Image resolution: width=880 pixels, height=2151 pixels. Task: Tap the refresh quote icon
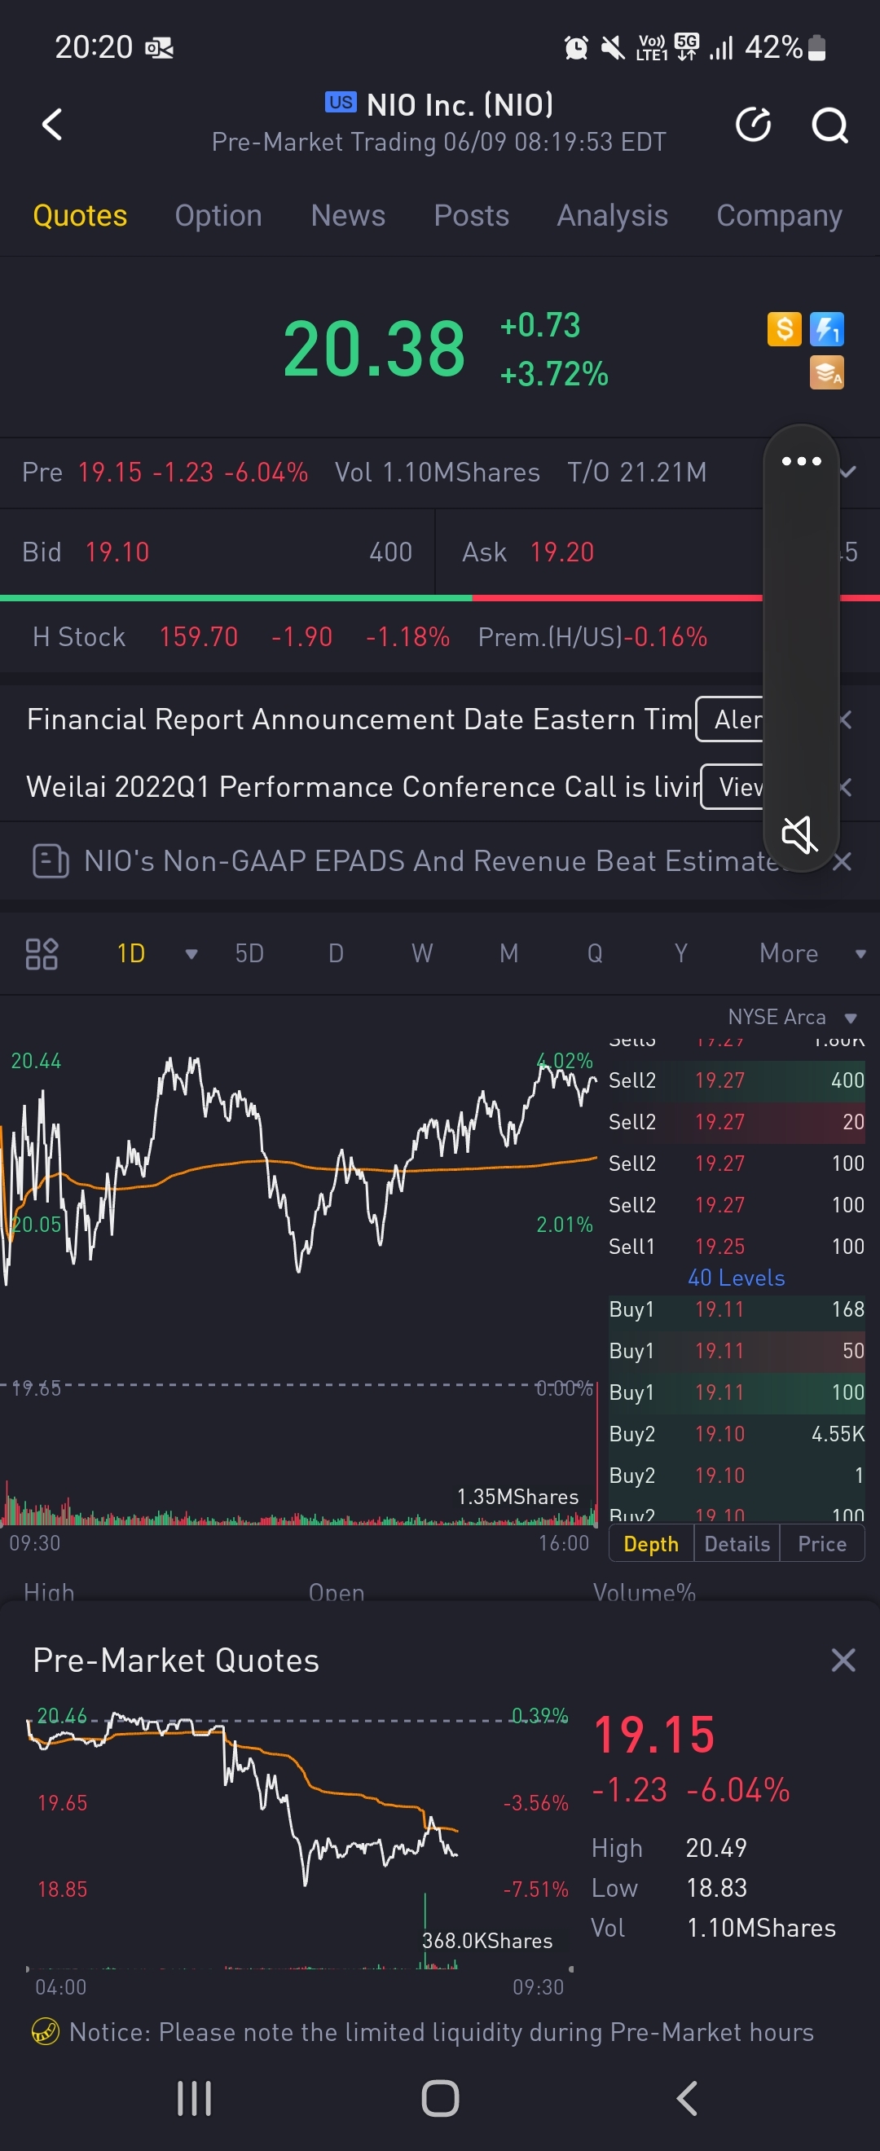pos(752,125)
